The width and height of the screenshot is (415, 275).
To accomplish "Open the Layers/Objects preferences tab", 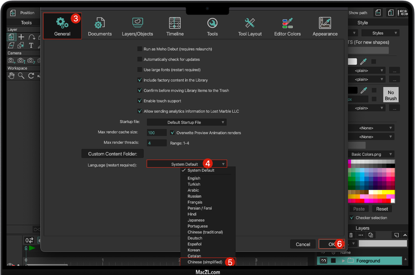I will (137, 26).
